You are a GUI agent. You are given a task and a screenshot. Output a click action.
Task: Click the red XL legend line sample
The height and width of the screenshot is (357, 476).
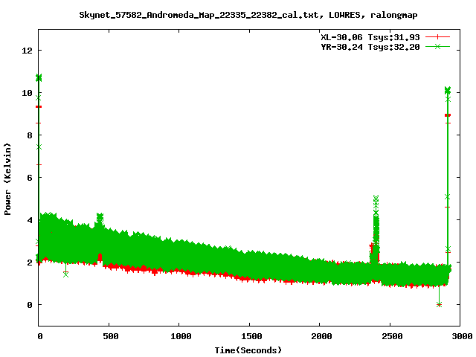[x=437, y=37]
